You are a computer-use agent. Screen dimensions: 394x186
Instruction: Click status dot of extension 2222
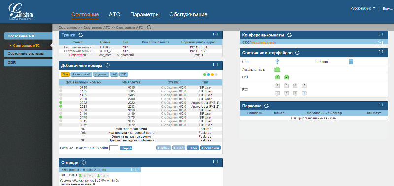61,103
